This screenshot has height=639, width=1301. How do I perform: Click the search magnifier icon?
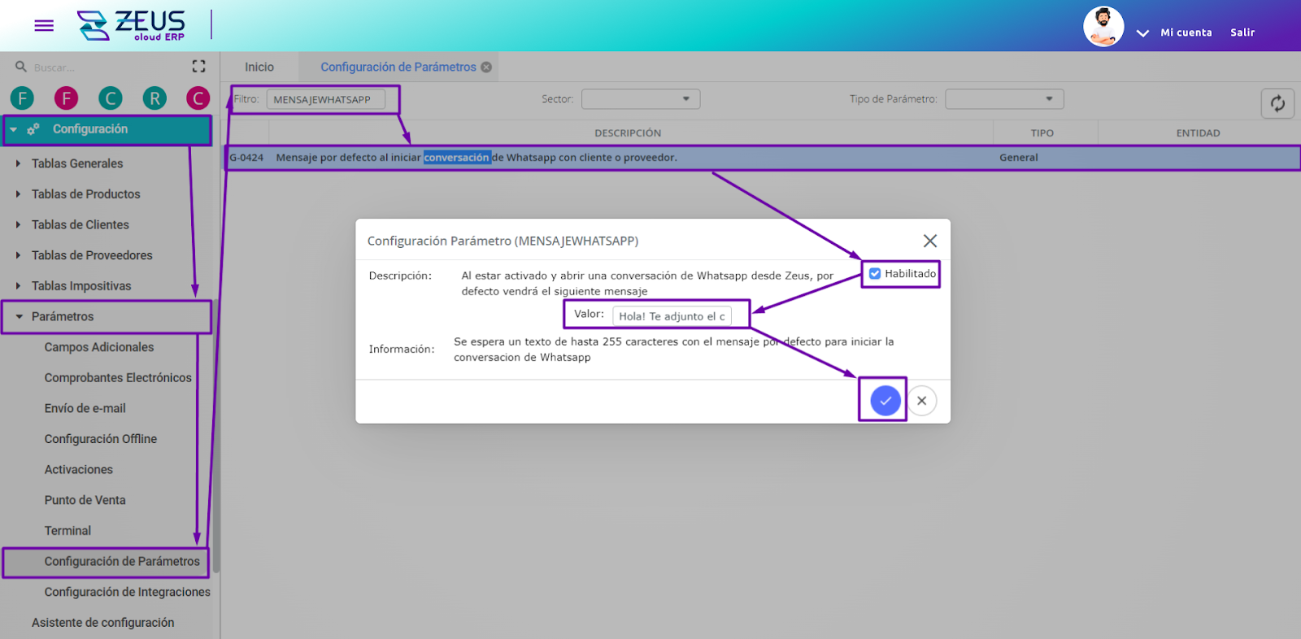pos(21,67)
